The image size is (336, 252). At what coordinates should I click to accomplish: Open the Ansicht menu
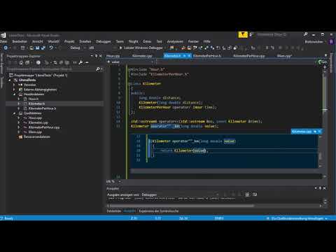pyautogui.click(x=38, y=41)
